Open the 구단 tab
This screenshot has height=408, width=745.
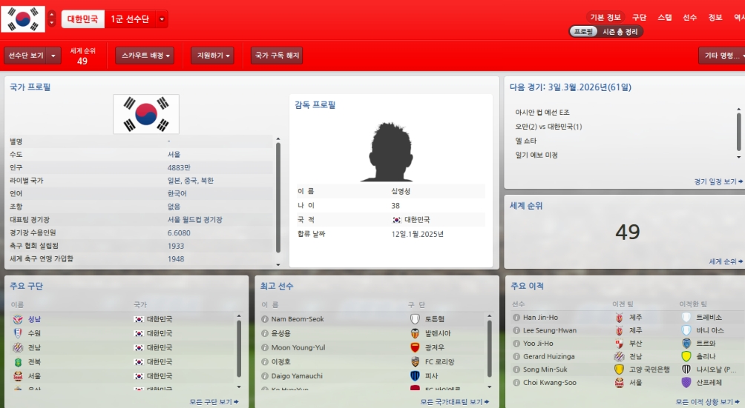(639, 18)
